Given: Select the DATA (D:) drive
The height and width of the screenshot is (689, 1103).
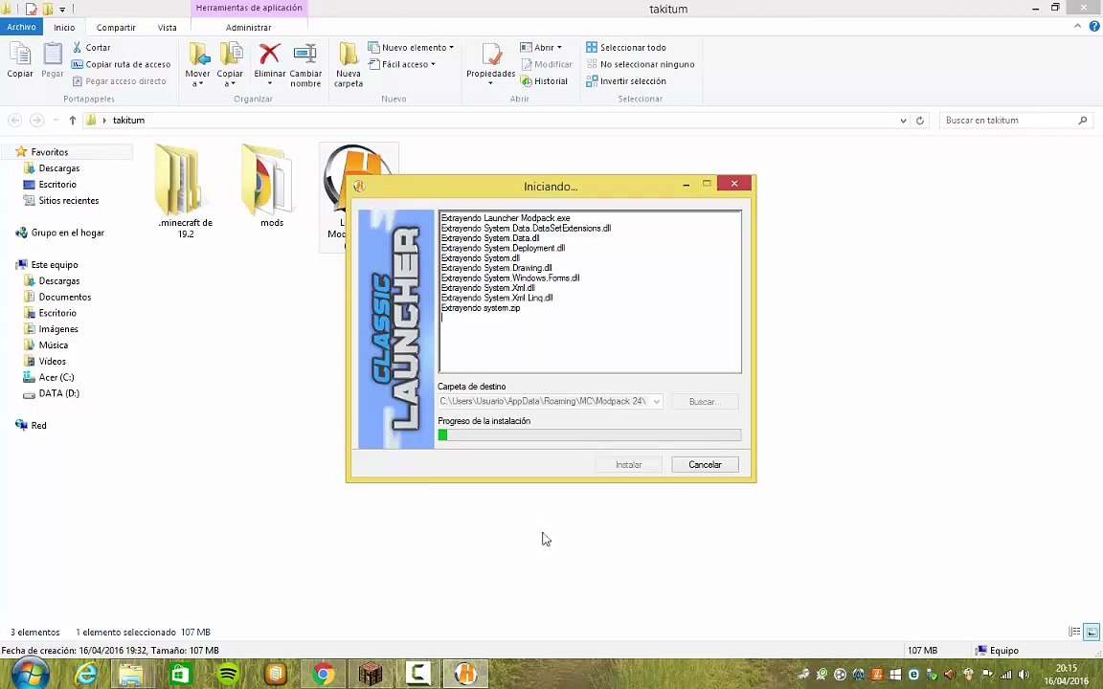Looking at the screenshot, I should coord(58,393).
